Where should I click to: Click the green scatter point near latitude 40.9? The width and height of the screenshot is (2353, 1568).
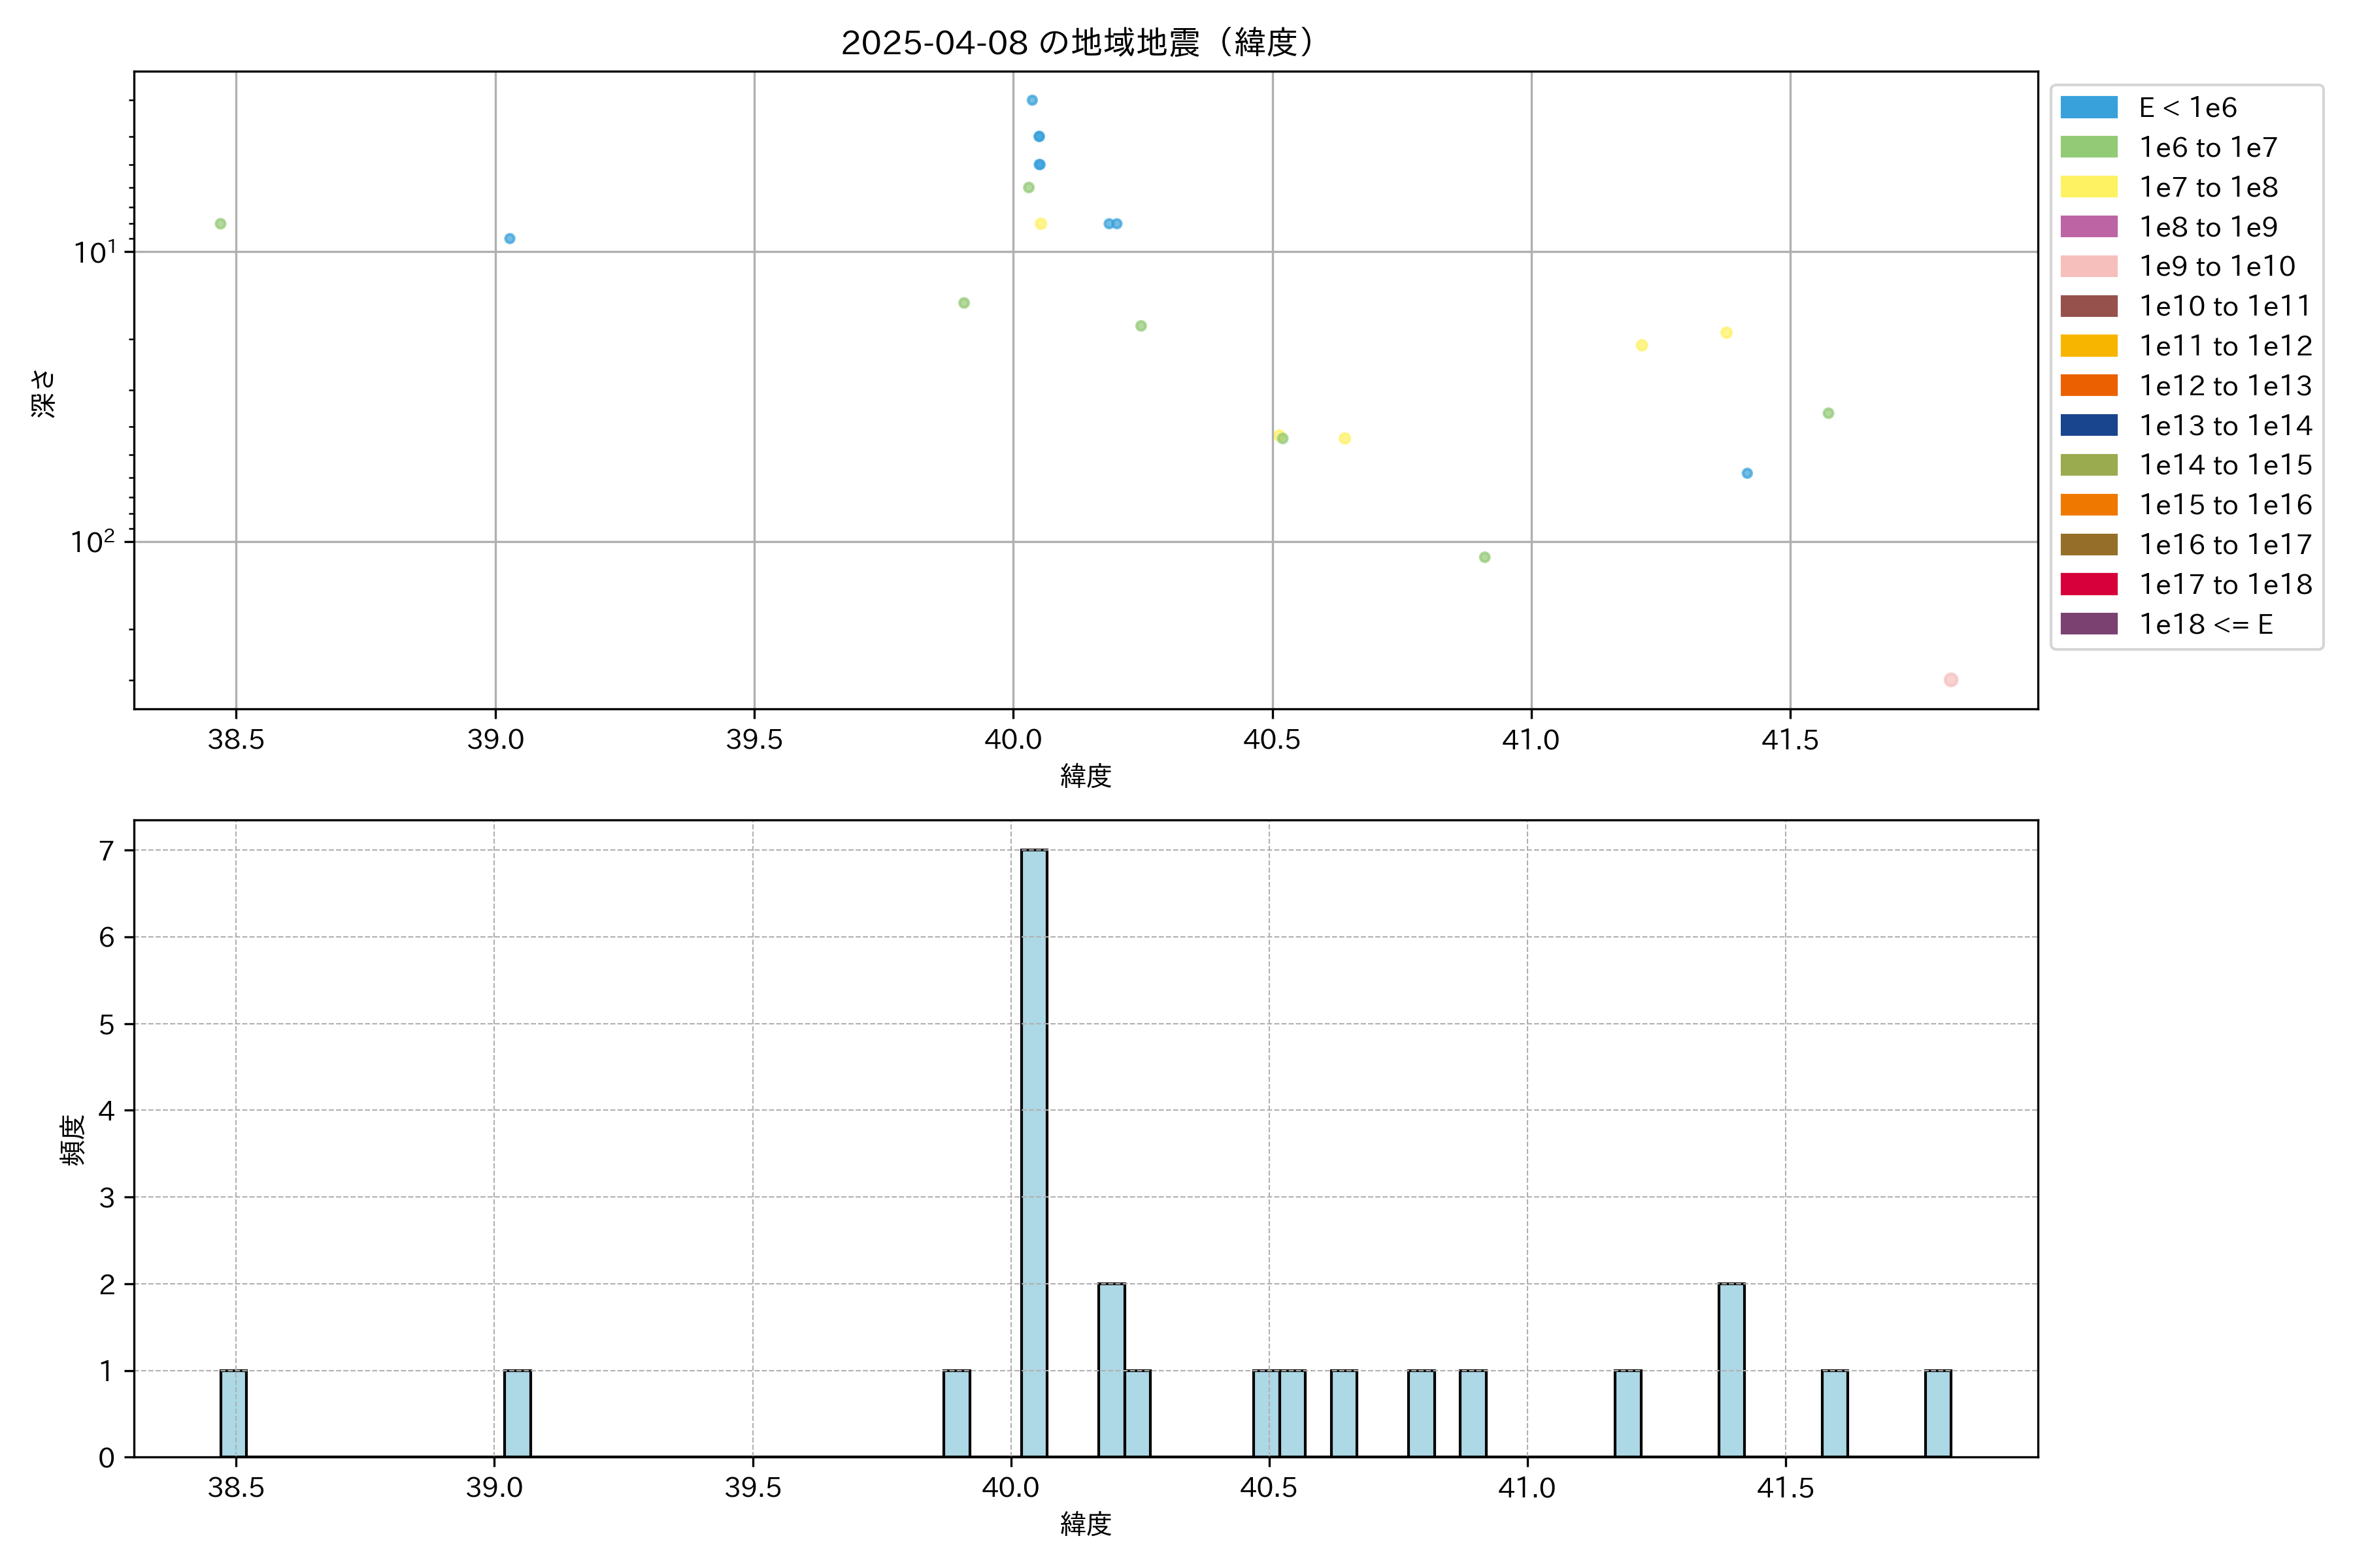tap(1484, 557)
